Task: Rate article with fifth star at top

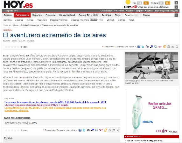Action: 18,47
